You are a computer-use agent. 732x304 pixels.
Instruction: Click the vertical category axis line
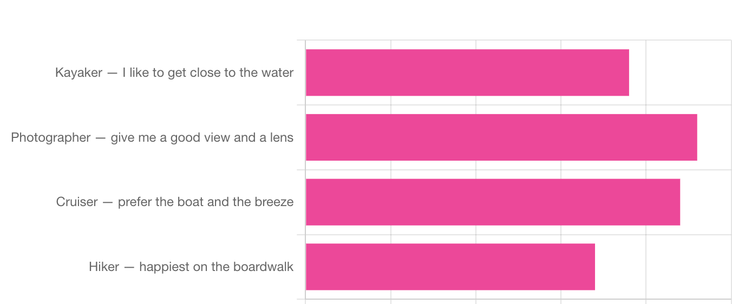point(305,169)
